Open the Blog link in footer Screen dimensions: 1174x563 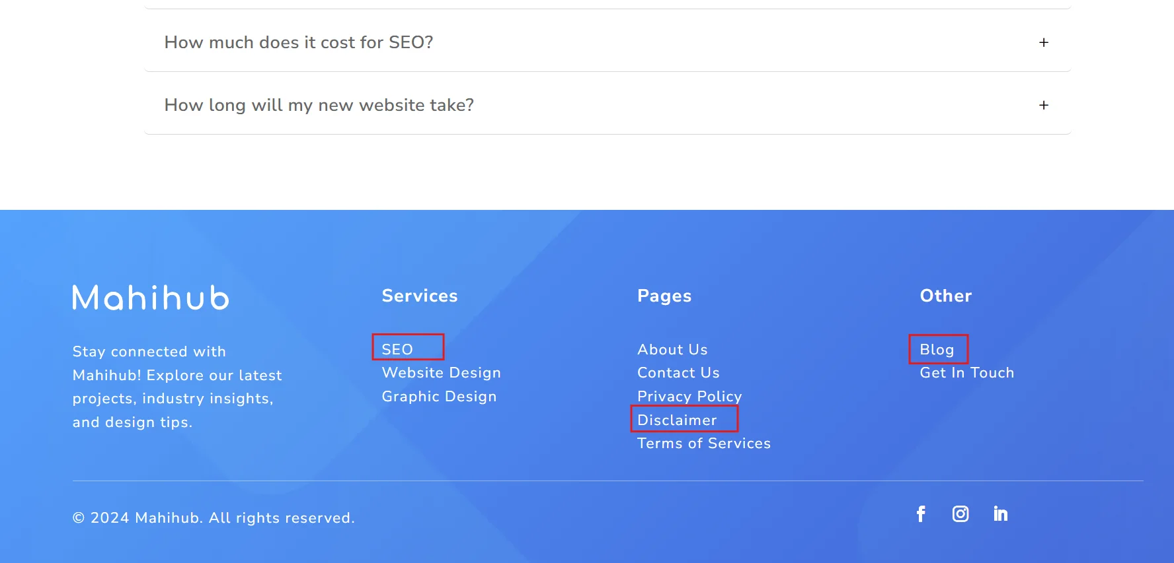pyautogui.click(x=937, y=349)
